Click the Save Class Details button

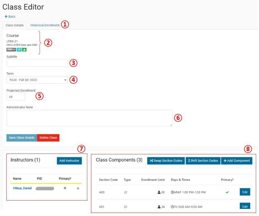coord(22,138)
